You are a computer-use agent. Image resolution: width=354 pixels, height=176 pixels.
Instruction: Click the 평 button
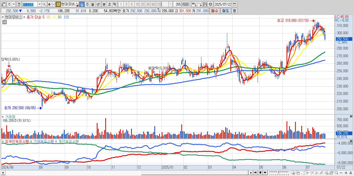[234, 11]
